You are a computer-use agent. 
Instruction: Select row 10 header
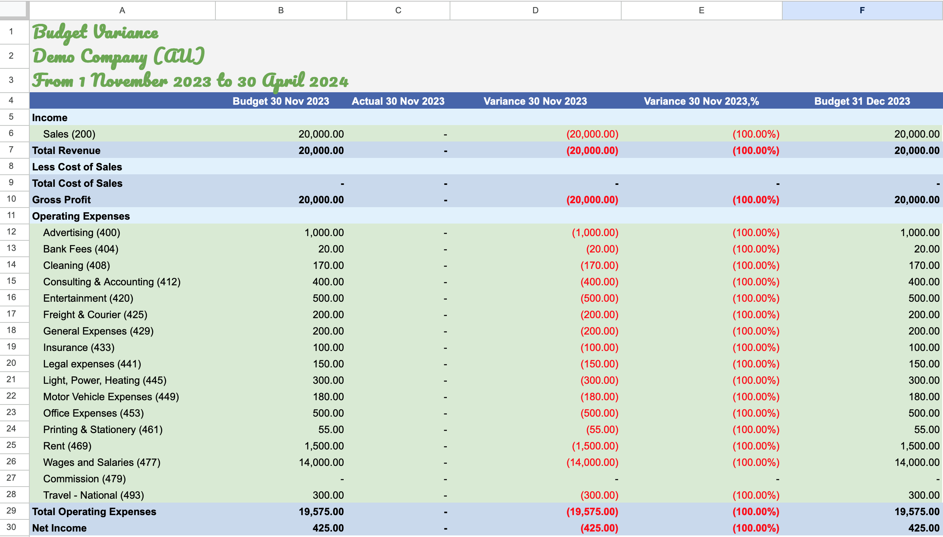coord(11,199)
